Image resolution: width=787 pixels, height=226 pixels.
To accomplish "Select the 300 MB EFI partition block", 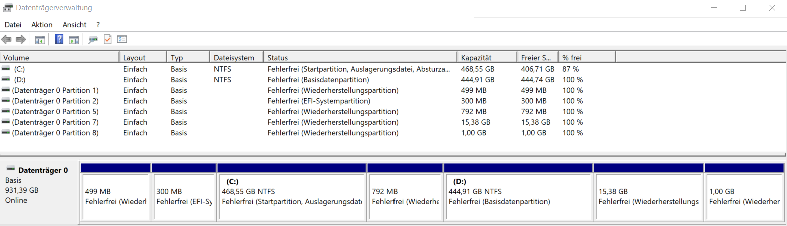I will 184,195.
